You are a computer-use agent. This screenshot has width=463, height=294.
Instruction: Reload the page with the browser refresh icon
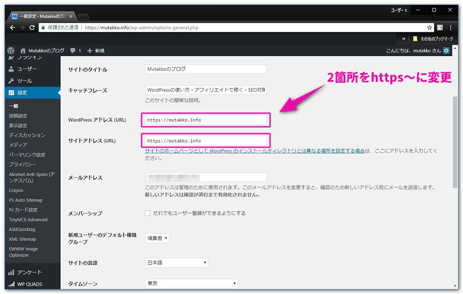click(30, 27)
